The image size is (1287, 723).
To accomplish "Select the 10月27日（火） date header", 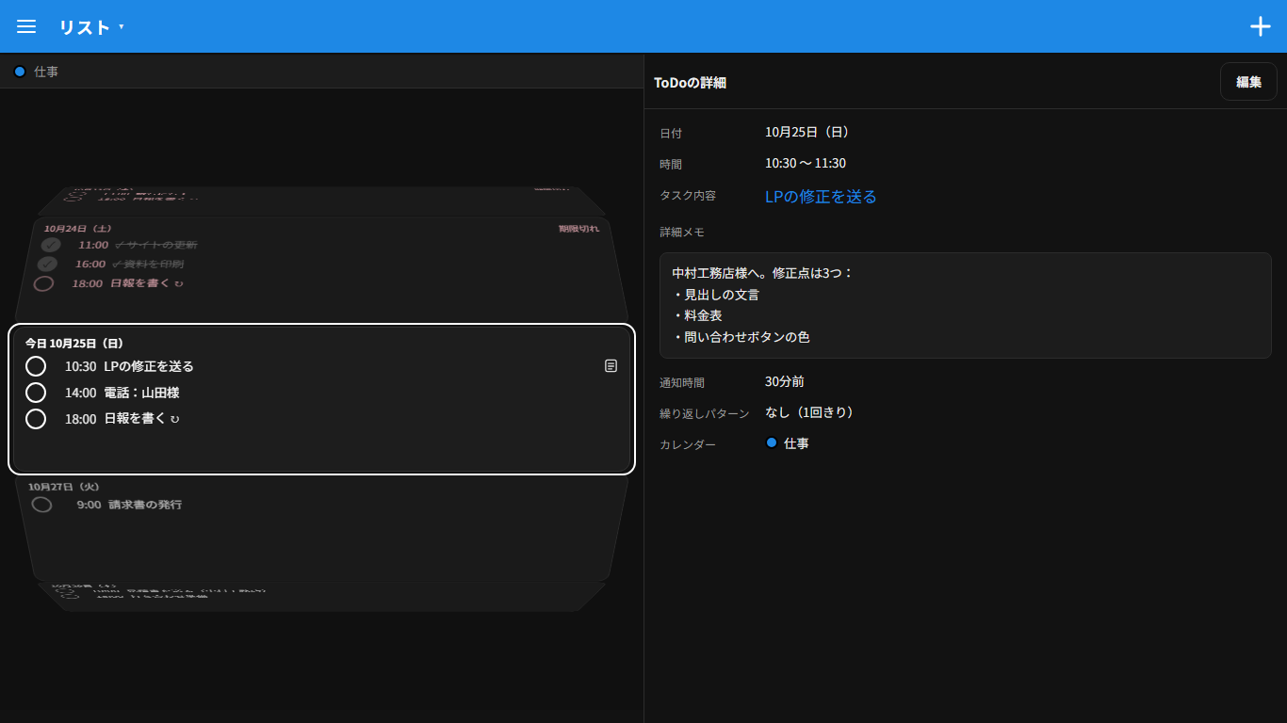I will coord(63,487).
